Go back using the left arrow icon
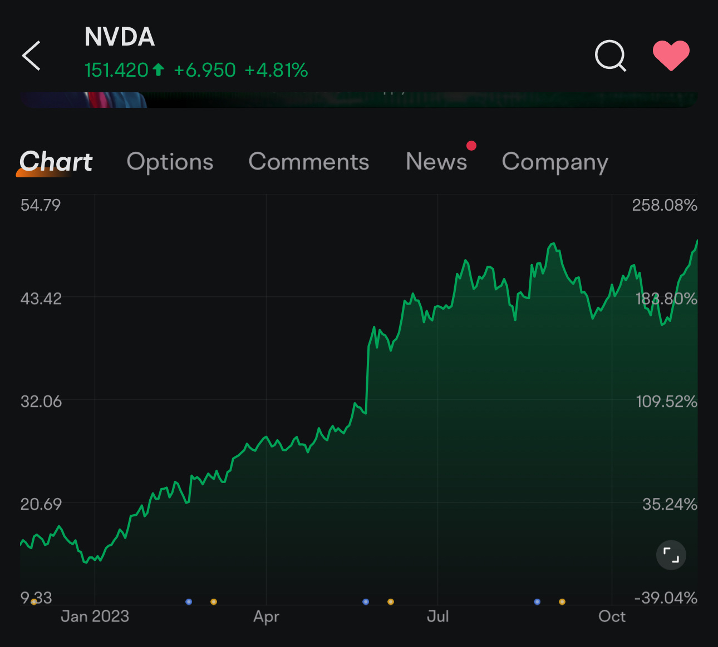This screenshot has height=647, width=718. tap(32, 56)
